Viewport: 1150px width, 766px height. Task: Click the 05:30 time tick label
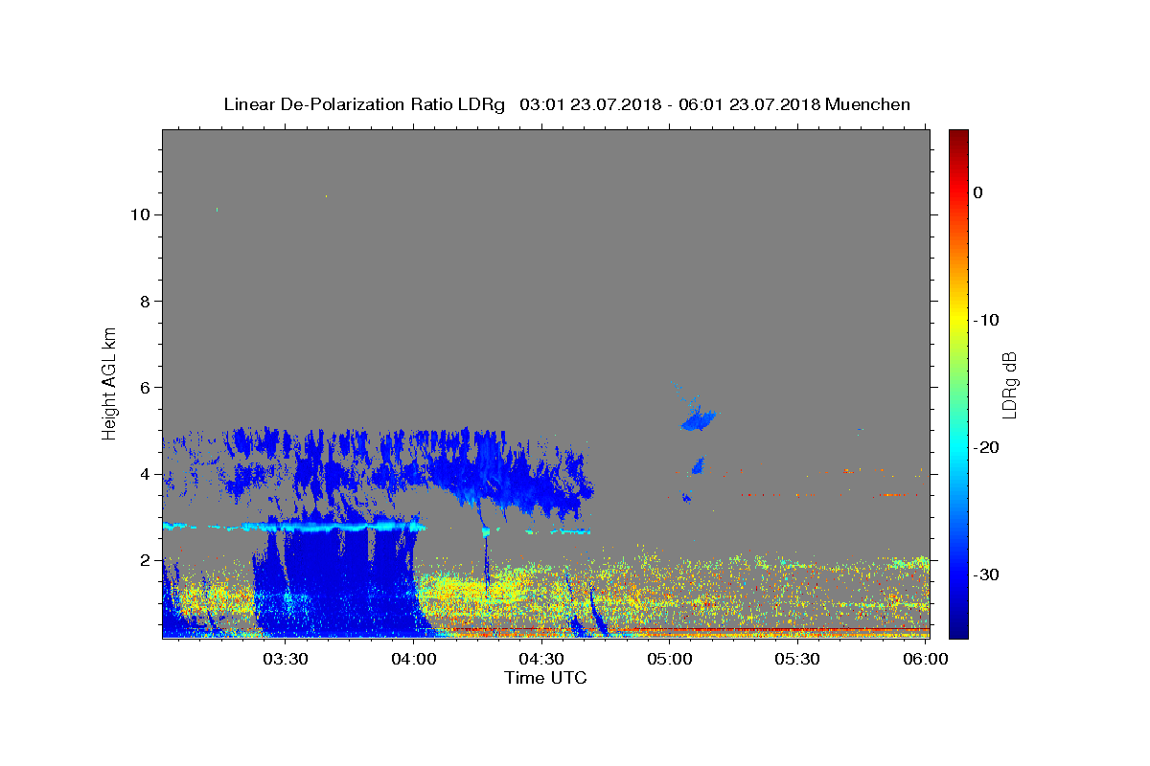coord(797,659)
